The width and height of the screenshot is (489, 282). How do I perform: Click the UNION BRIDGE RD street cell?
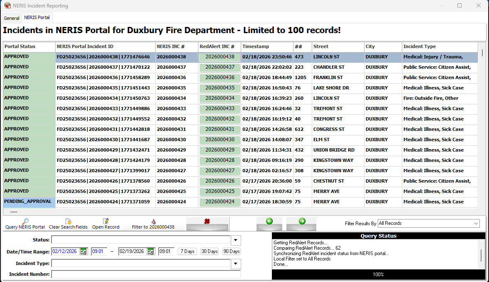[x=338, y=150]
